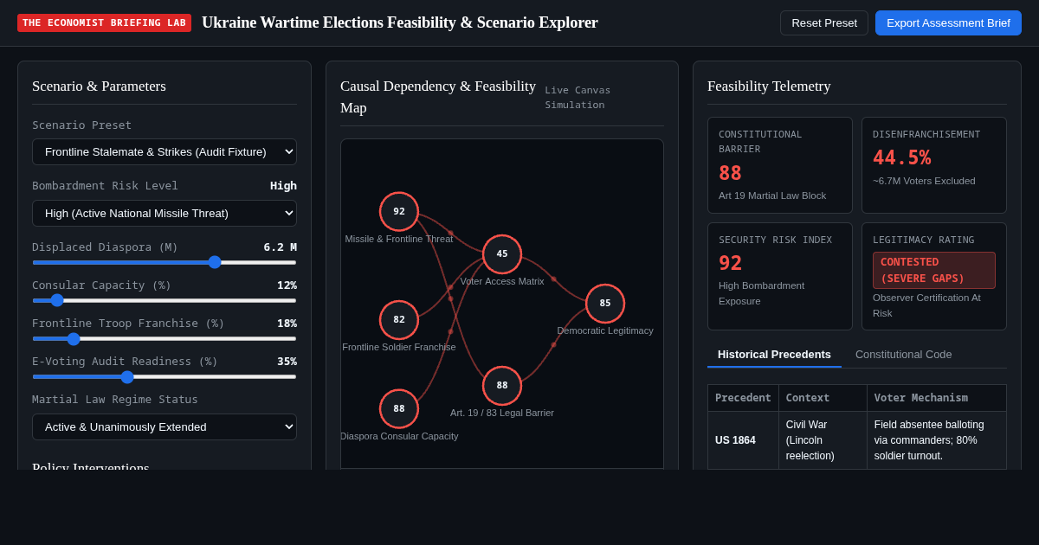Click the Reset Preset button

click(823, 22)
